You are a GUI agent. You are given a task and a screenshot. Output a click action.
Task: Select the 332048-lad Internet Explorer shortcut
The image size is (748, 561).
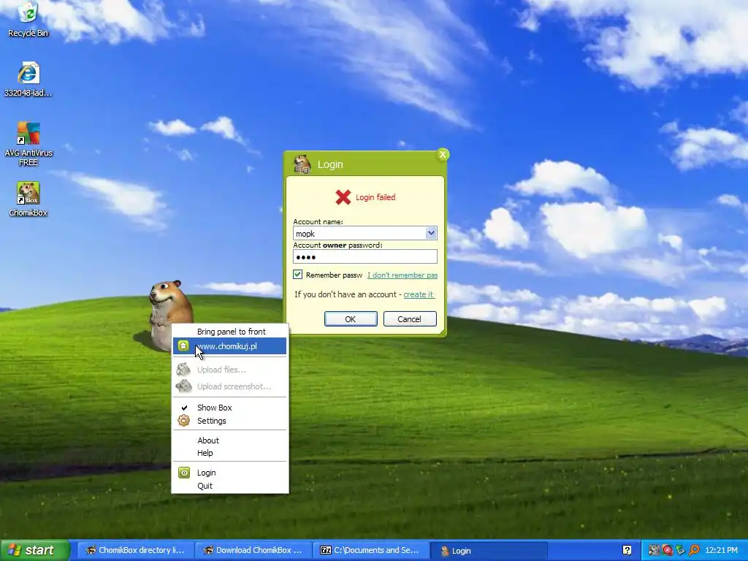[x=28, y=79]
